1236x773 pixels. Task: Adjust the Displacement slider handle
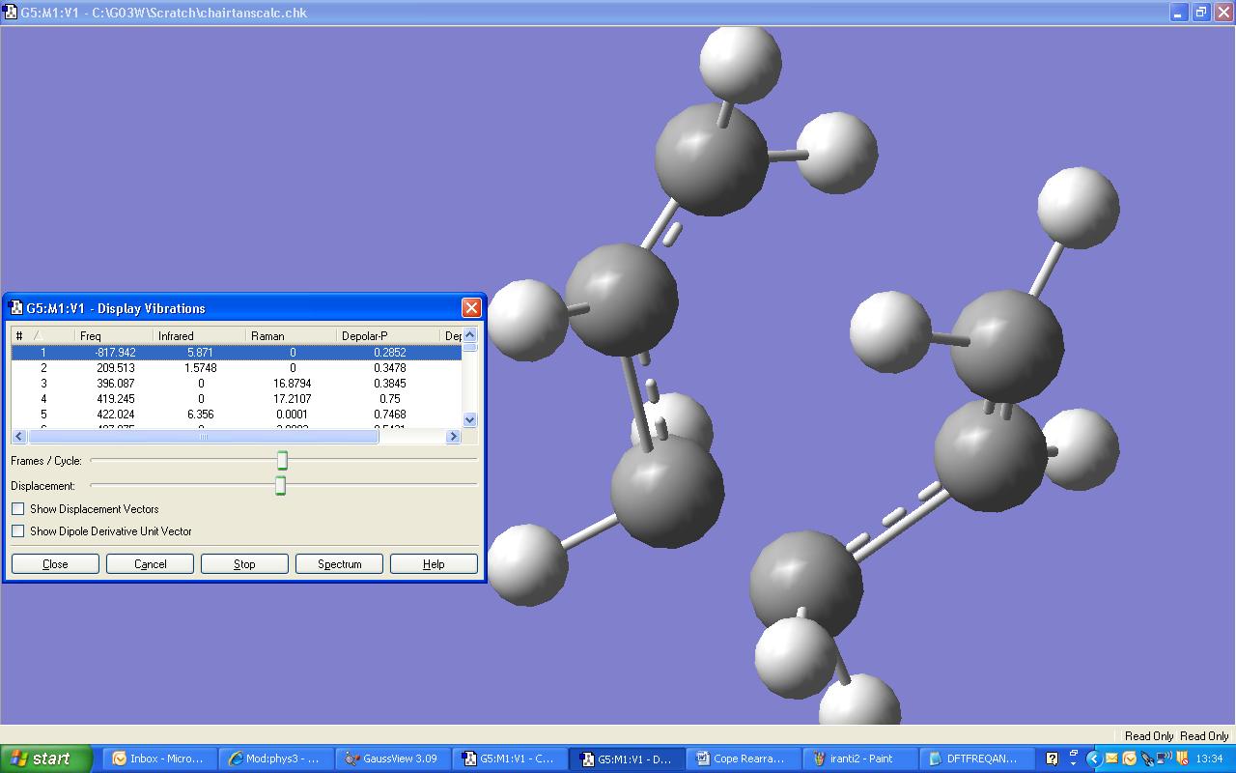pos(280,485)
